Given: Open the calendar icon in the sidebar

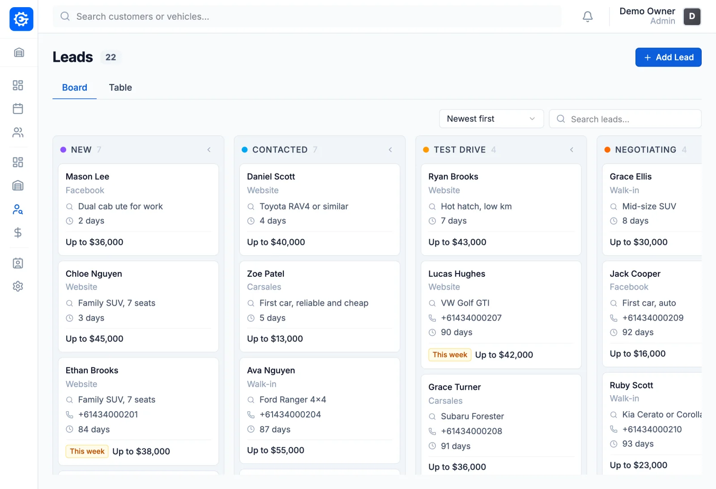Looking at the screenshot, I should (18, 109).
